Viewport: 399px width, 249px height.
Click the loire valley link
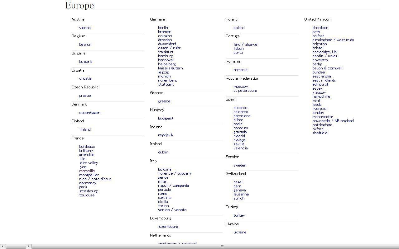click(x=89, y=163)
